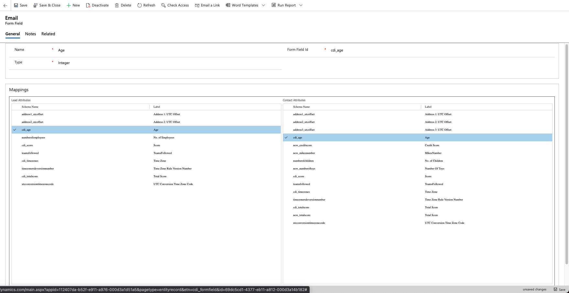Click lead label Time Zone Rule Version Number
569x293 pixels.
(x=172, y=168)
